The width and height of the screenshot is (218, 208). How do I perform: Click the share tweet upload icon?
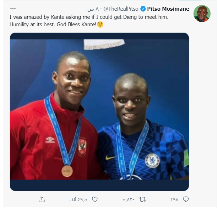(42, 199)
